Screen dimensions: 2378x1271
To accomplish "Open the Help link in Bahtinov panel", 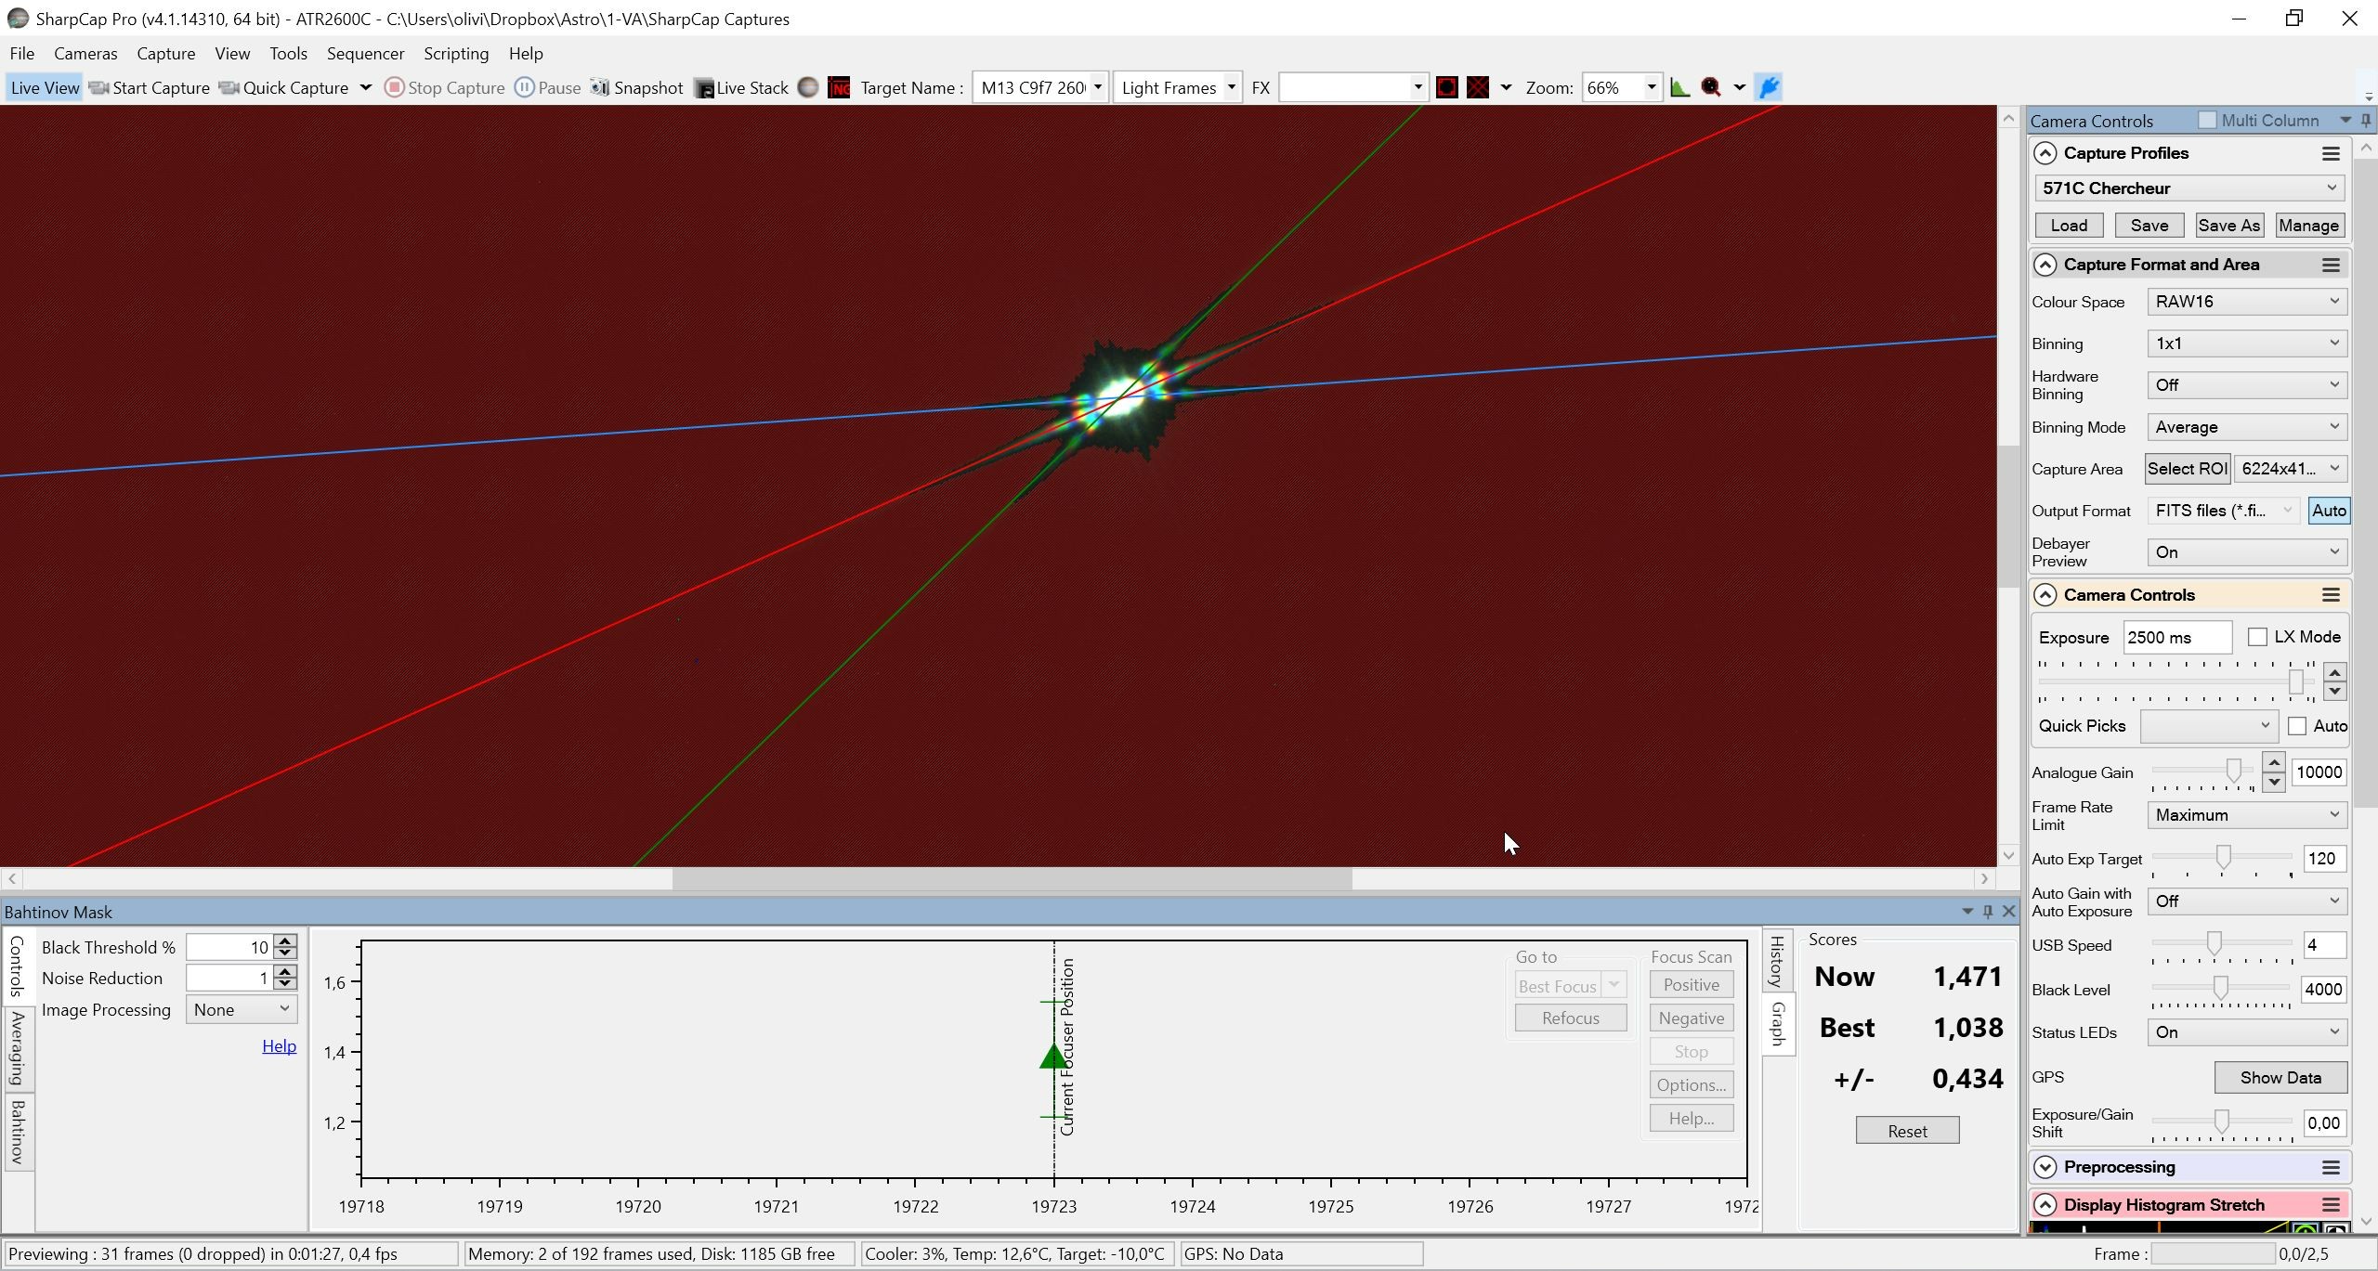I will click(279, 1046).
